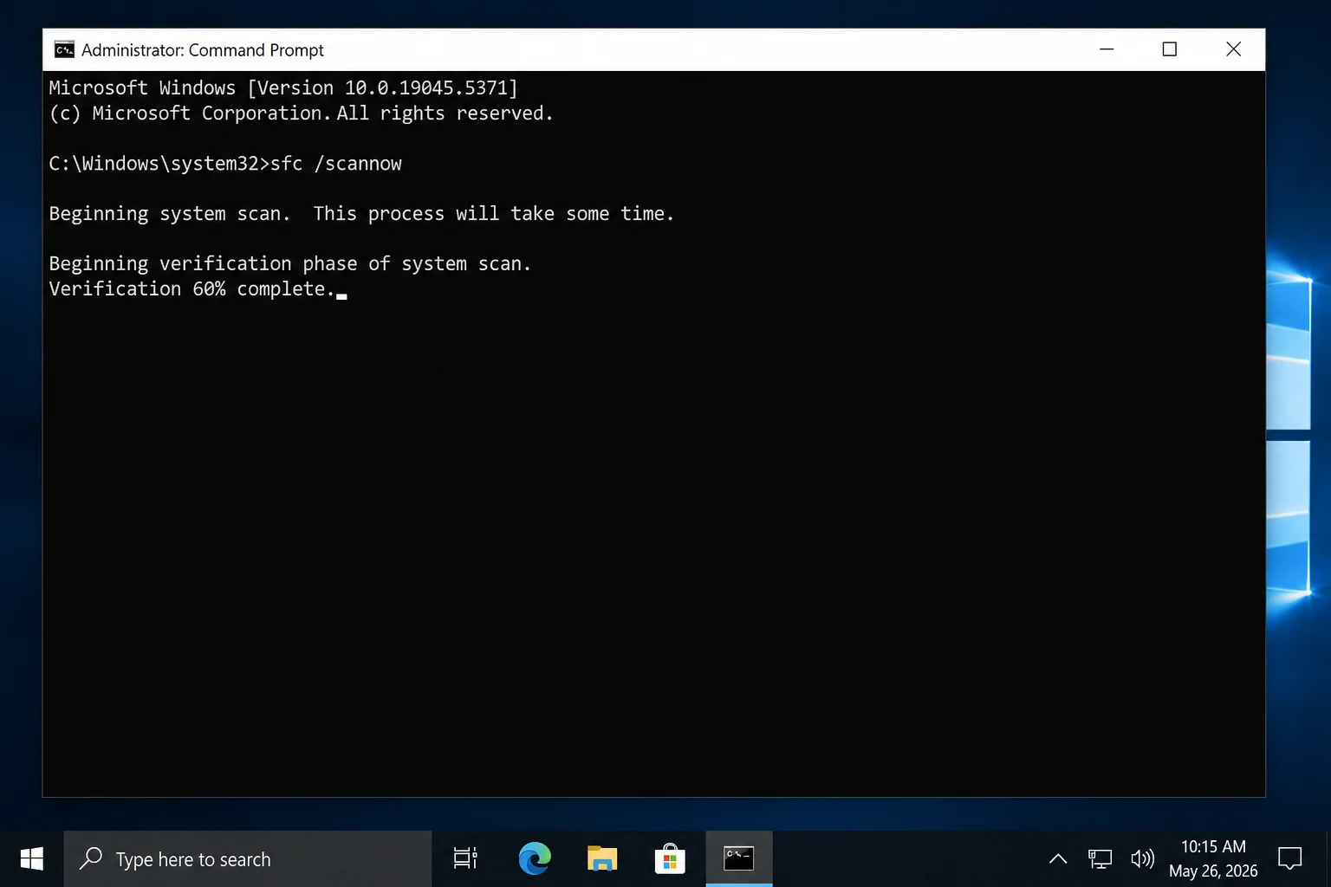Maximize the Command Prompt window
The image size is (1331, 887).
pyautogui.click(x=1170, y=49)
